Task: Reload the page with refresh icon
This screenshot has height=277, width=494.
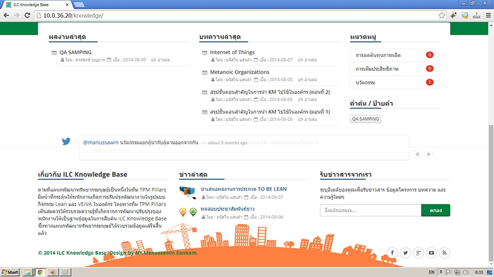Action: coord(27,15)
